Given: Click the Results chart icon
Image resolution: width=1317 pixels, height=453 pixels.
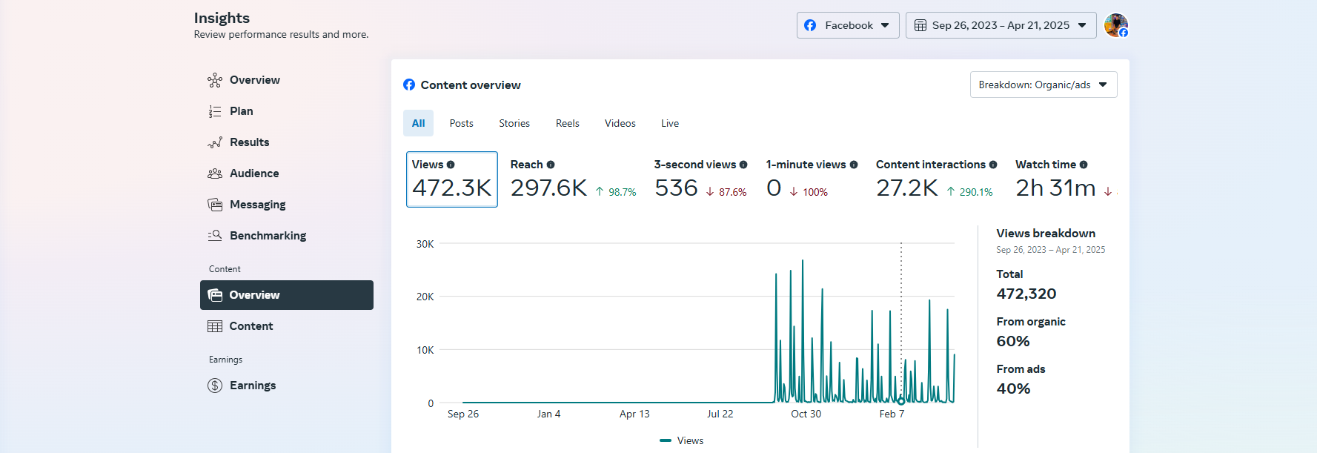Looking at the screenshot, I should pos(215,142).
